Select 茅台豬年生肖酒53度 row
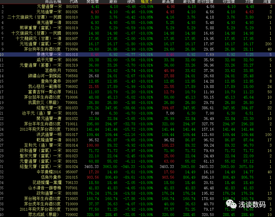This screenshot has width=275, height=217. coord(137,199)
